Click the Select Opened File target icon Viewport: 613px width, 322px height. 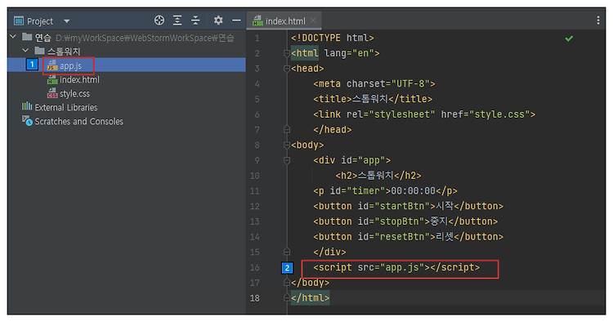coord(159,20)
